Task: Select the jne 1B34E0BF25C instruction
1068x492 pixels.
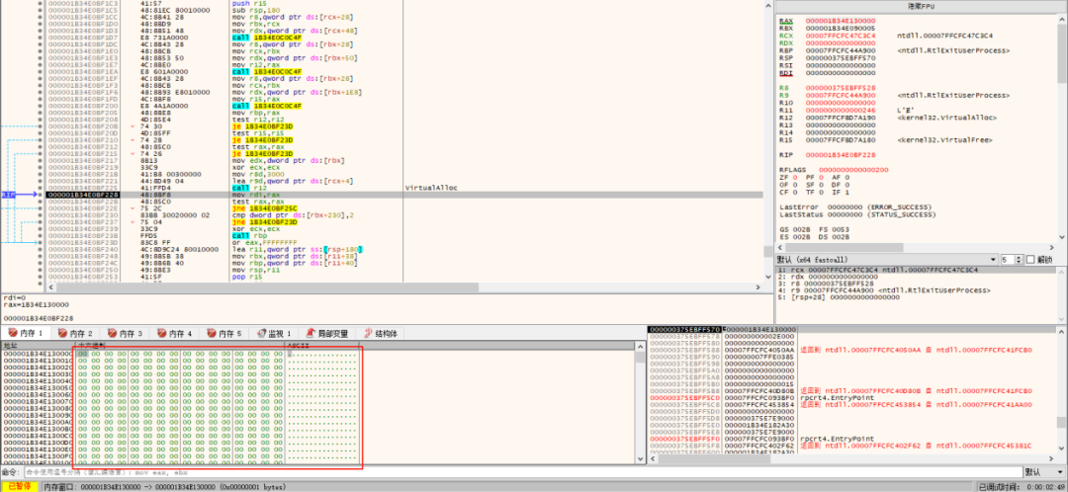Action: pos(266,208)
